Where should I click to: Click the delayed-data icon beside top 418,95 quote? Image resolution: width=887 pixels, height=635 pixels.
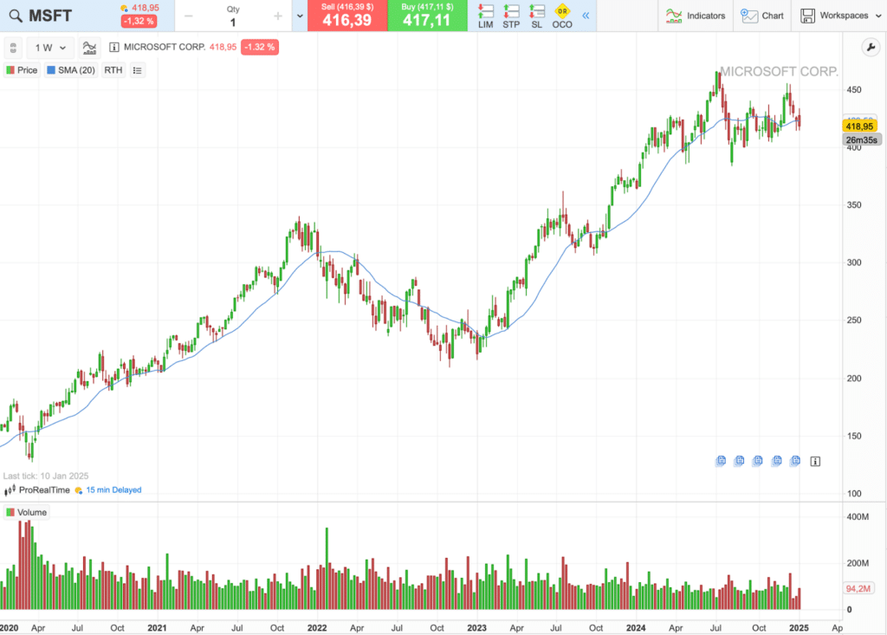[124, 8]
